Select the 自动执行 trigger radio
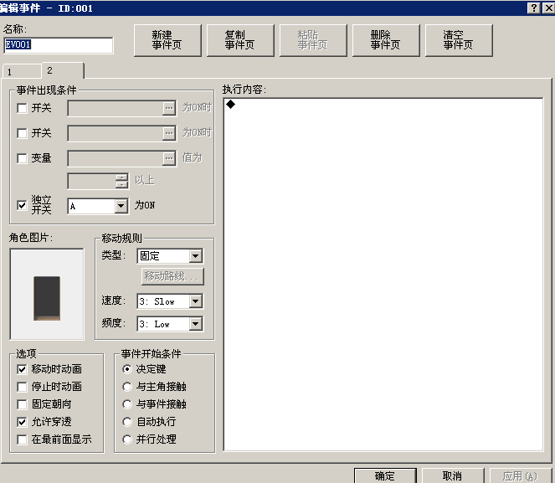 point(127,422)
